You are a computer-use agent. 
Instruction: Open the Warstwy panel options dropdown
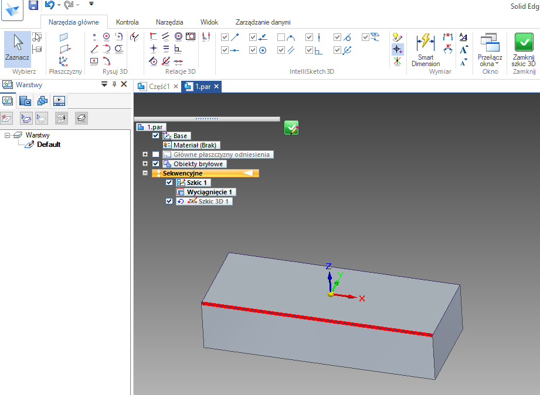tap(104, 84)
